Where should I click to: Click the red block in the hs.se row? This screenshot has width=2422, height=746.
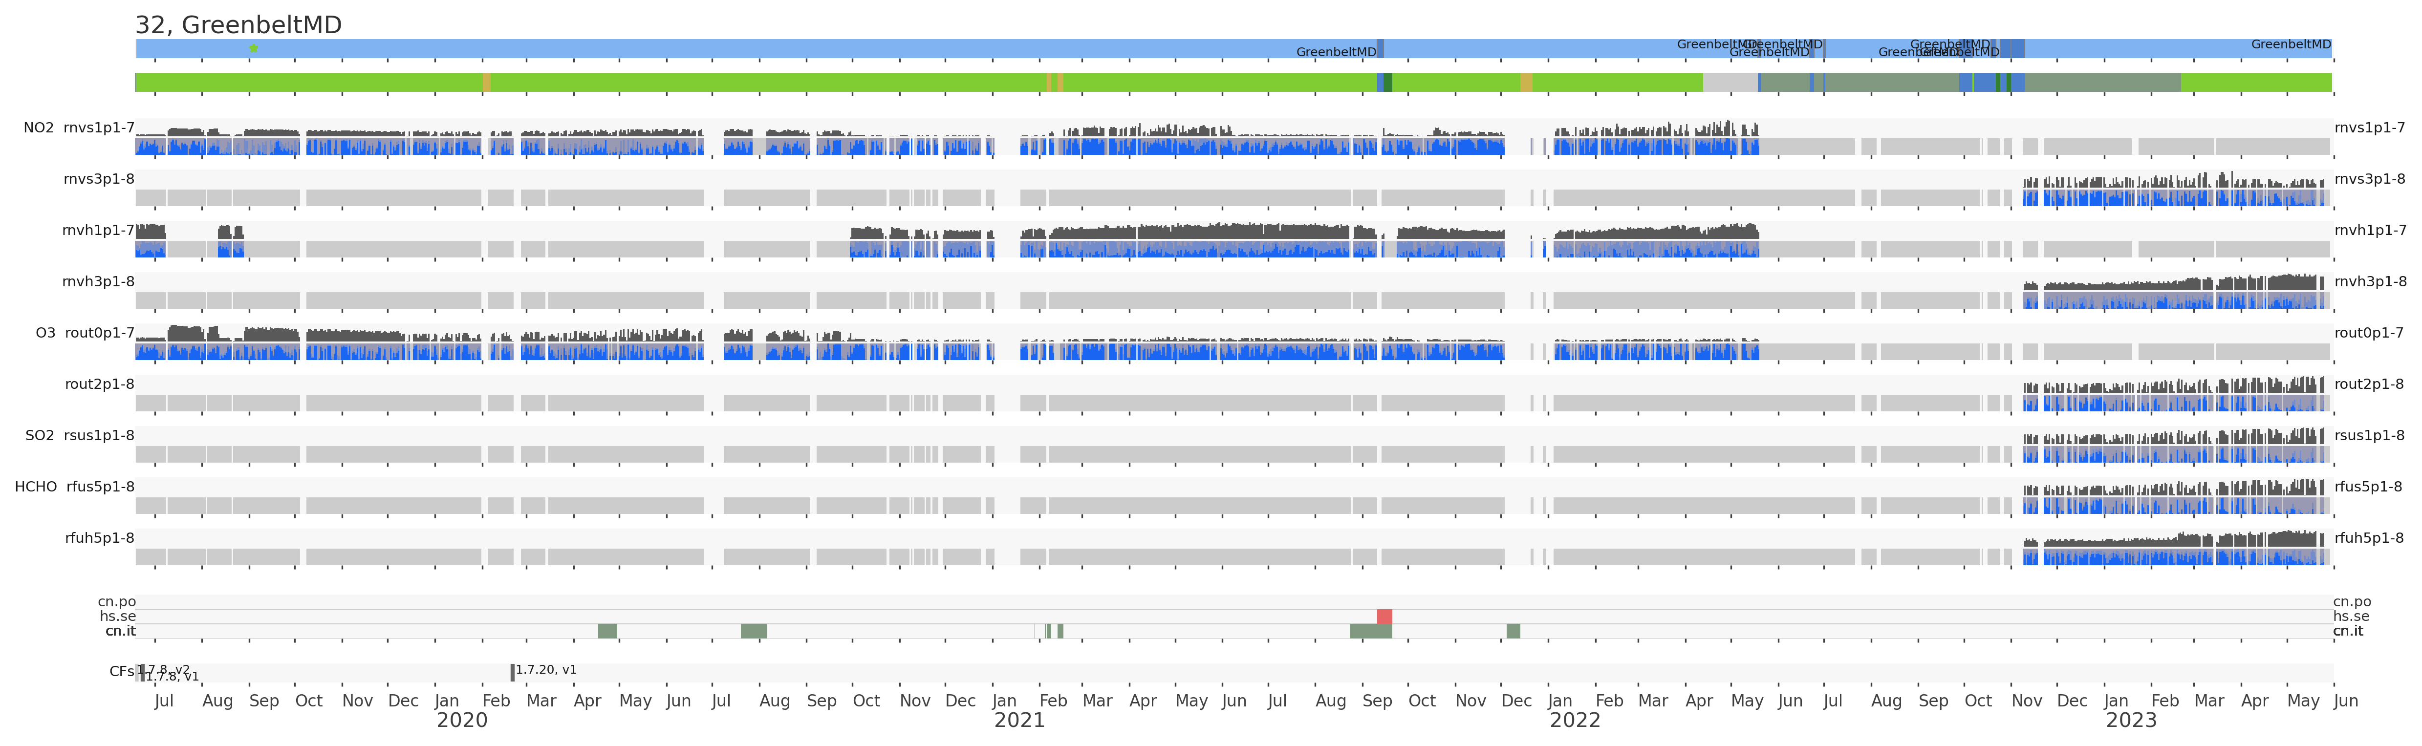coord(1384,617)
